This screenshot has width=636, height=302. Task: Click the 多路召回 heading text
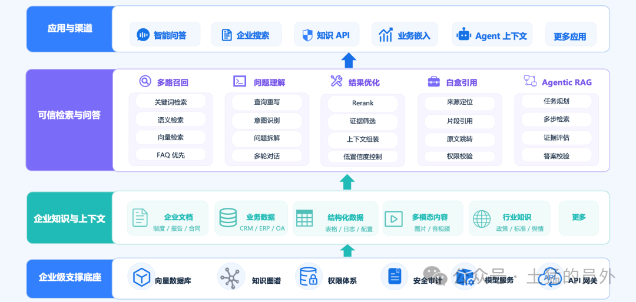tap(173, 82)
